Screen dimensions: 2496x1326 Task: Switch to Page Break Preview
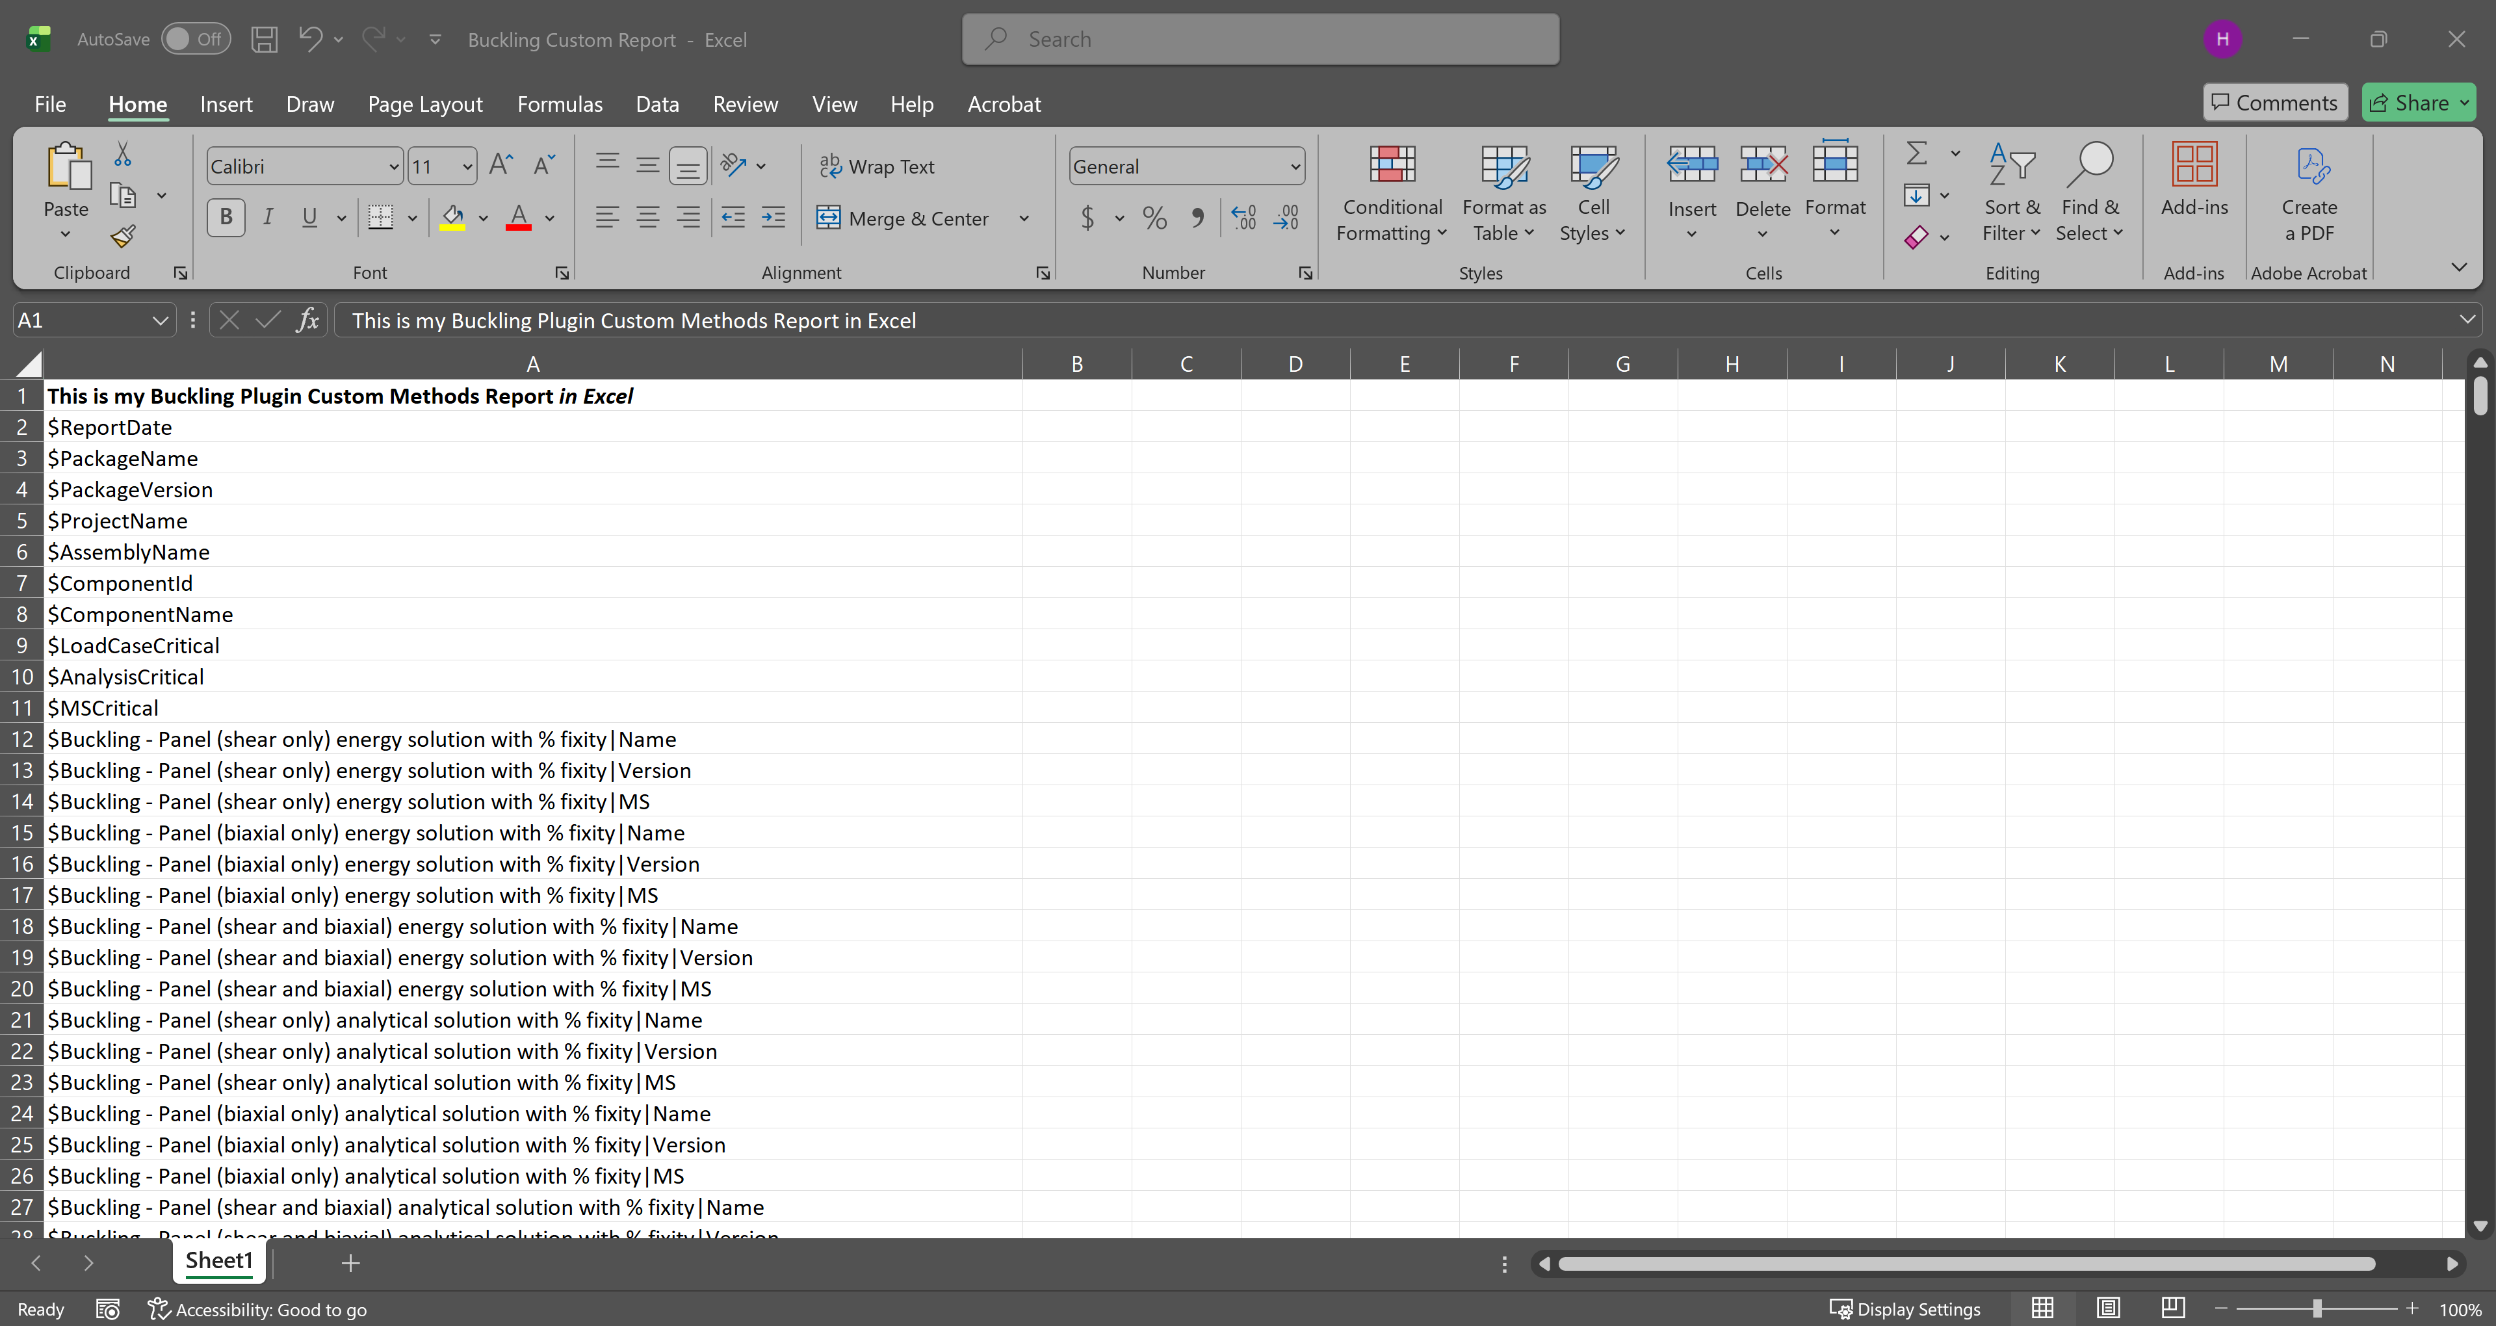click(2174, 1308)
